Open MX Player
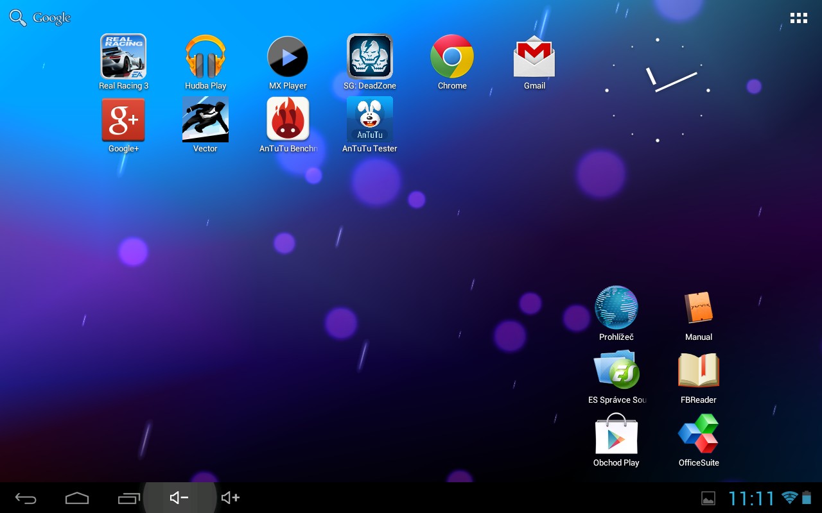The height and width of the screenshot is (513, 822). point(288,56)
